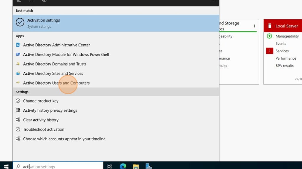The image size is (302, 169).
Task: Click the Domains and Trusts icon
Action: pyautogui.click(x=18, y=64)
